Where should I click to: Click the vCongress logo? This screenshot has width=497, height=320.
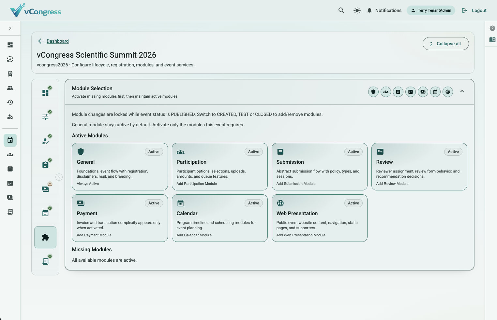point(36,10)
